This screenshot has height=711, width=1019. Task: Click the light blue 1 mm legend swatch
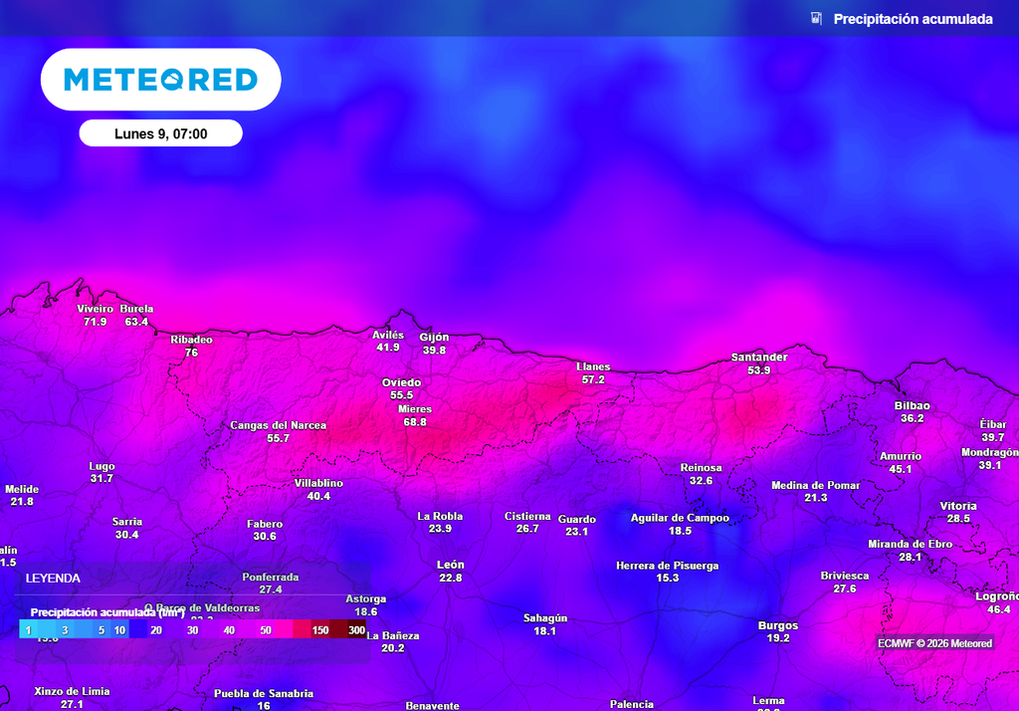pyautogui.click(x=28, y=629)
